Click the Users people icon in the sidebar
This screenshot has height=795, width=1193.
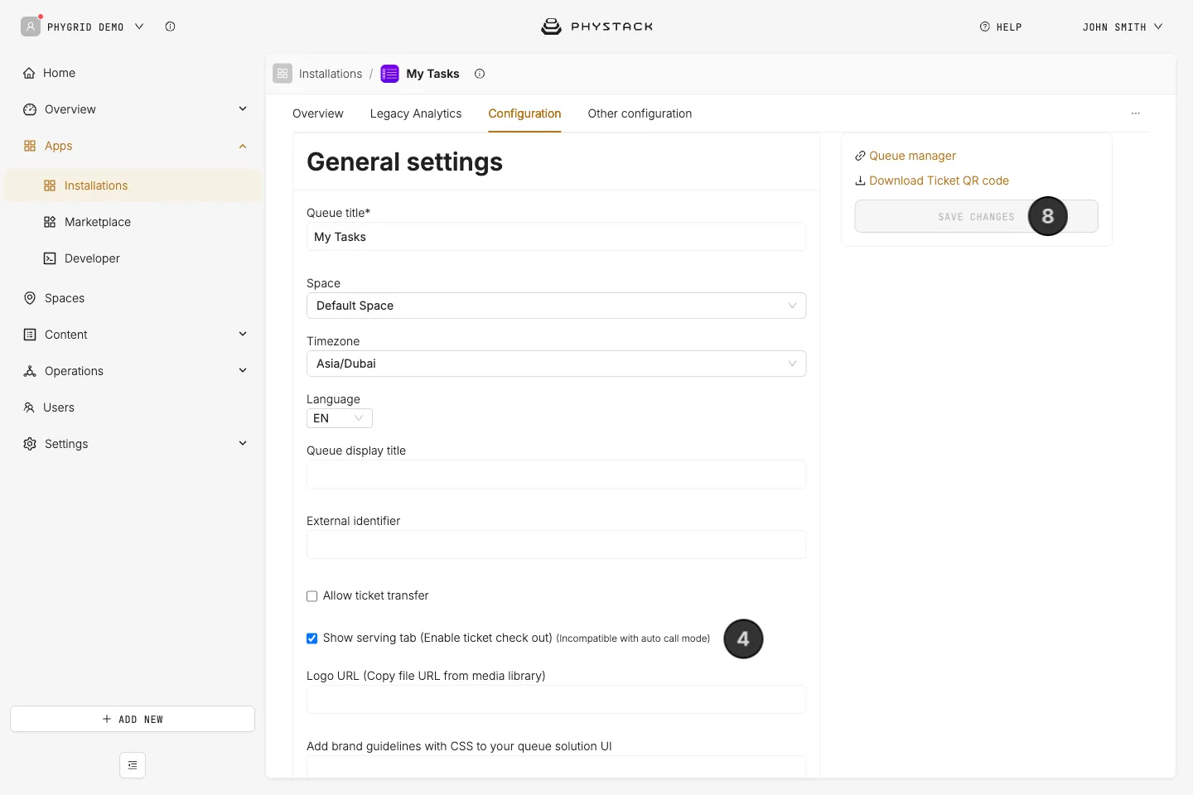(29, 407)
